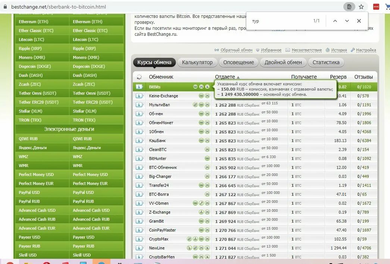Open info icon for Transfer24 row
This screenshot has width=390, height=264.
[139, 185]
